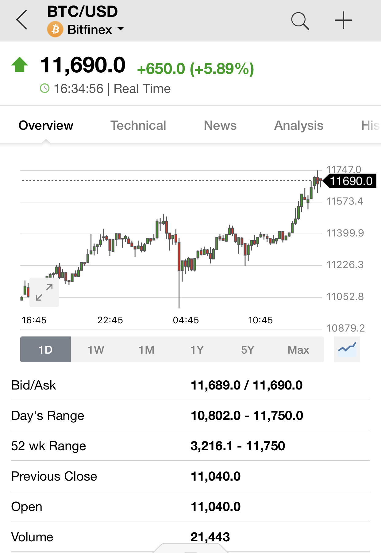Select the 1D timeframe

tap(45, 349)
